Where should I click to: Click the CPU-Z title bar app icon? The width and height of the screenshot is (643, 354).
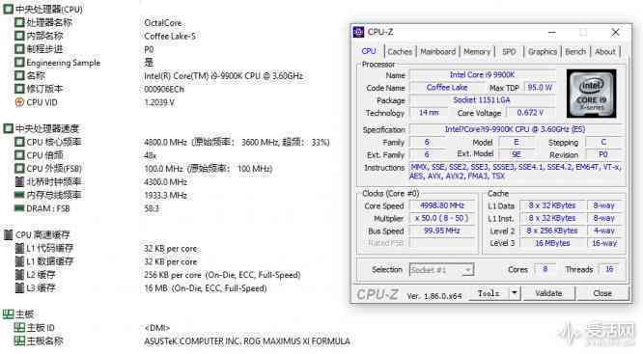tap(358, 32)
